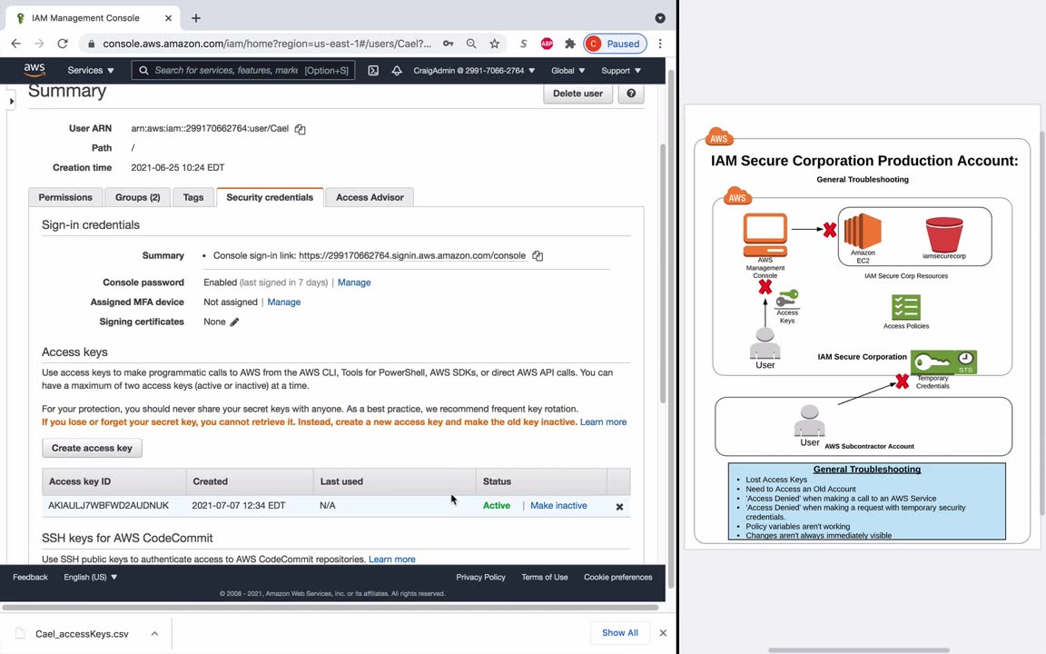Go back in browser history
This screenshot has height=654, width=1046.
(x=16, y=44)
